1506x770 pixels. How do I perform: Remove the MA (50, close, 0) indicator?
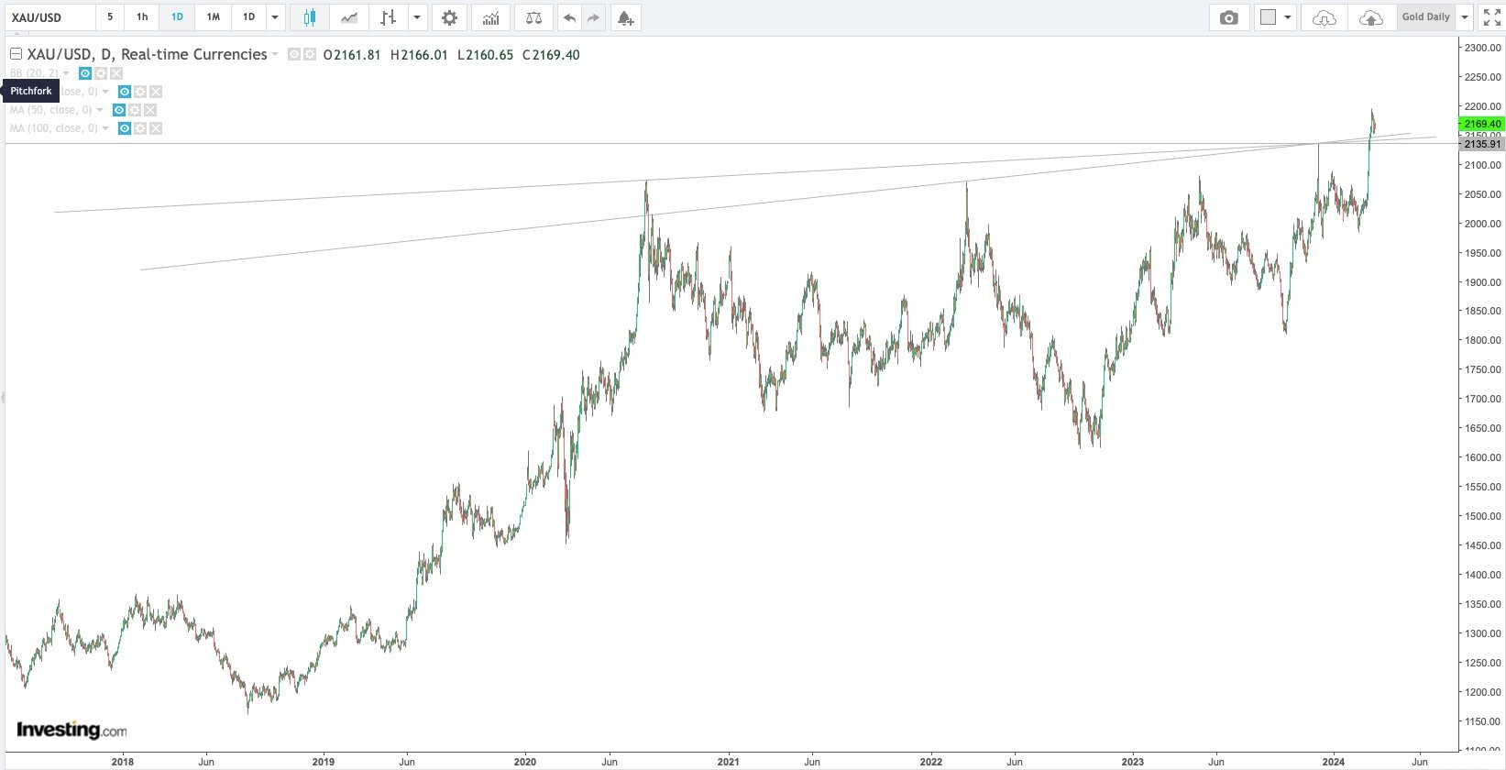point(150,110)
